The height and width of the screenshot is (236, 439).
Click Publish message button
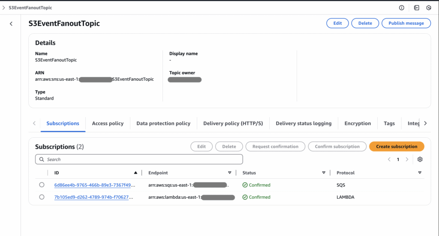(406, 23)
